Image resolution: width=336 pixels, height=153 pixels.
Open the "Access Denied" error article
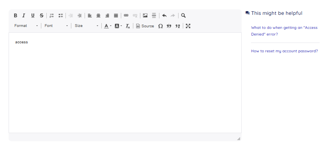(284, 31)
